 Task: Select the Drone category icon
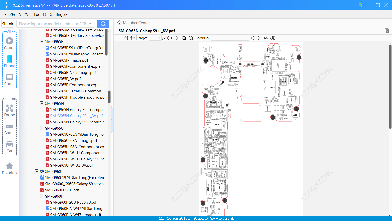(x=10, y=110)
